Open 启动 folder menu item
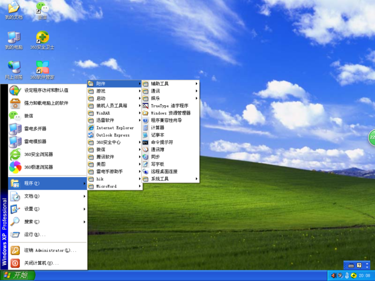The width and height of the screenshot is (375, 281). [x=115, y=99]
